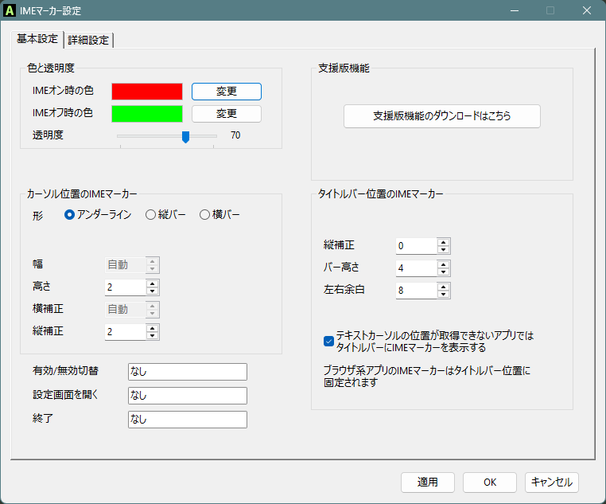This screenshot has width=606, height=504.
Task: Click the 左右余白 field showing 8
Action: pyautogui.click(x=416, y=291)
